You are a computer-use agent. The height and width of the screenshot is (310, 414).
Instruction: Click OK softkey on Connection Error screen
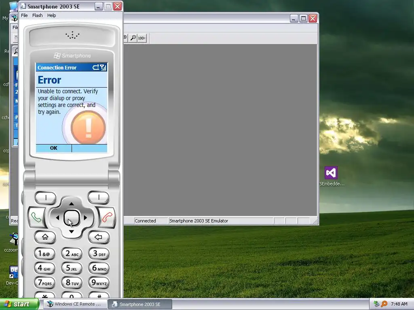54,148
